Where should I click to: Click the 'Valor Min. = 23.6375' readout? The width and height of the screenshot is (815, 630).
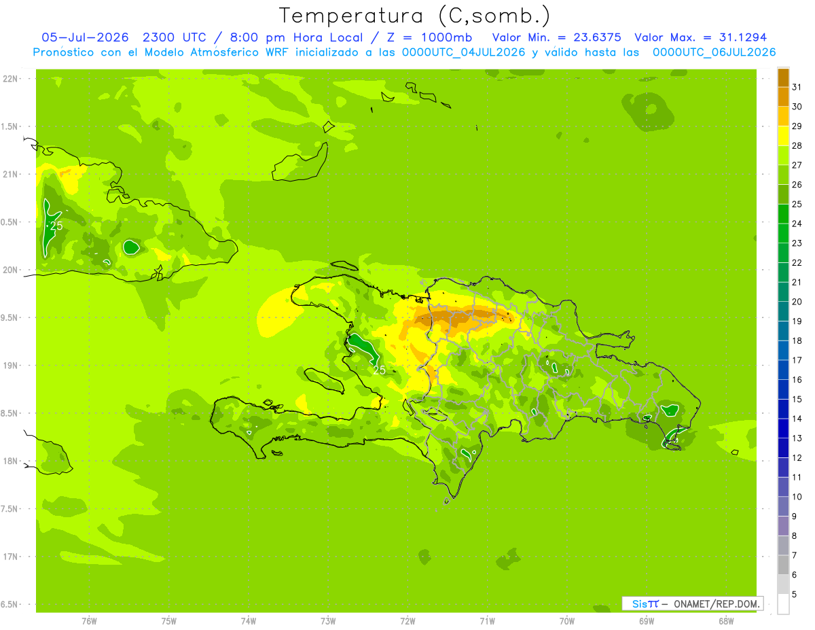coord(556,37)
